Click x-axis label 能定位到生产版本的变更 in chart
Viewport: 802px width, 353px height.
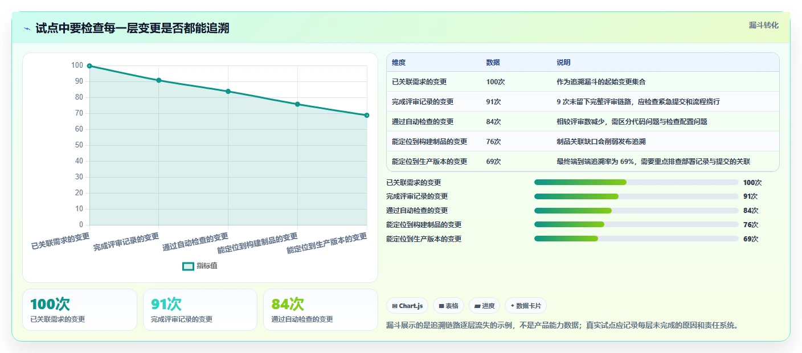[x=327, y=243]
